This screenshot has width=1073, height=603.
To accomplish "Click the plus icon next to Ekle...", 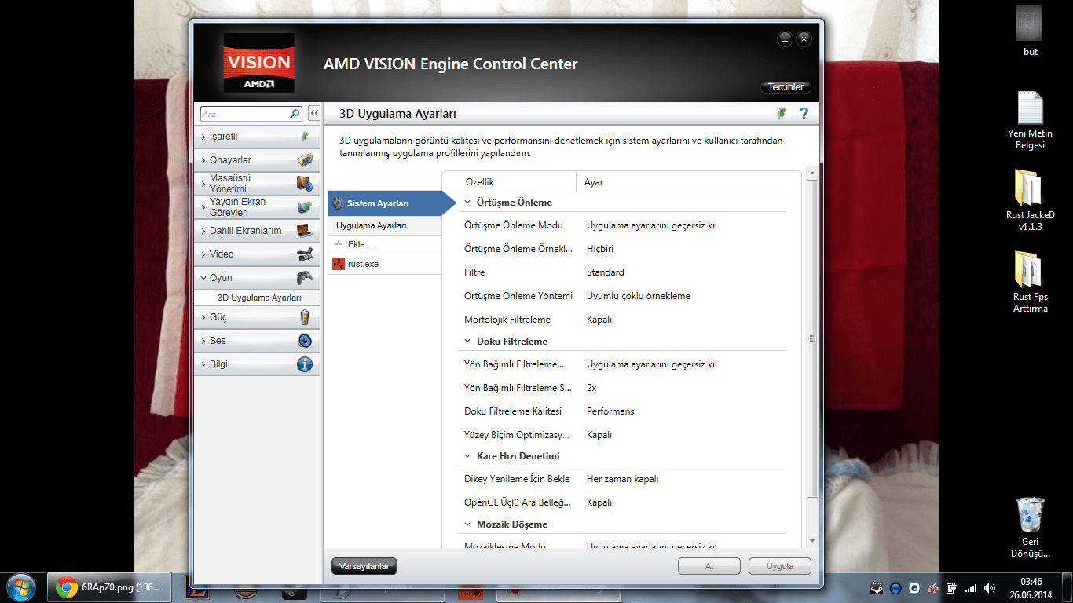I will point(339,244).
